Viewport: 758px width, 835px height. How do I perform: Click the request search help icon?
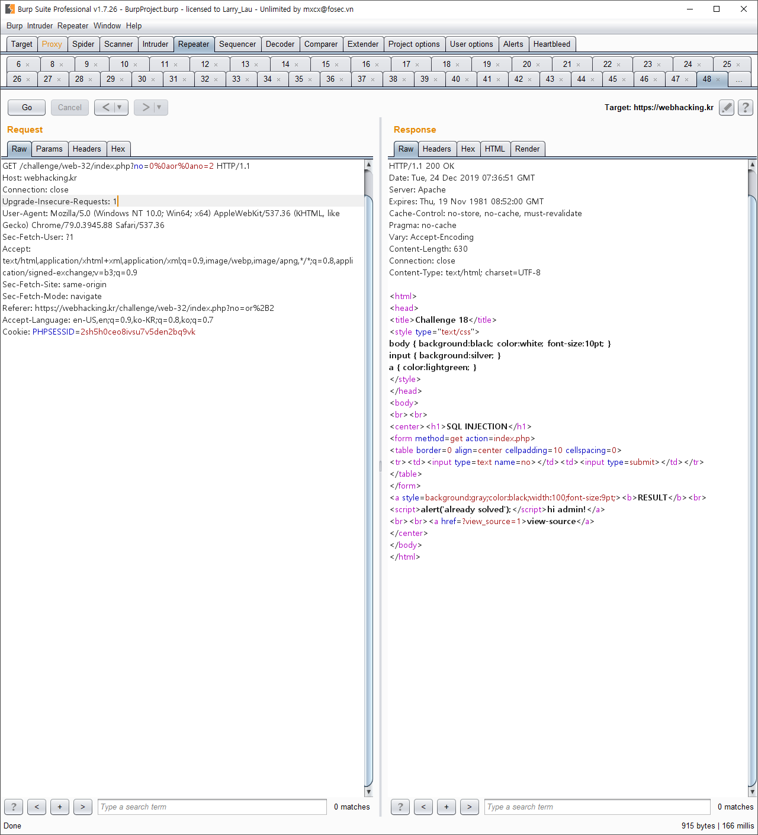pyautogui.click(x=14, y=807)
